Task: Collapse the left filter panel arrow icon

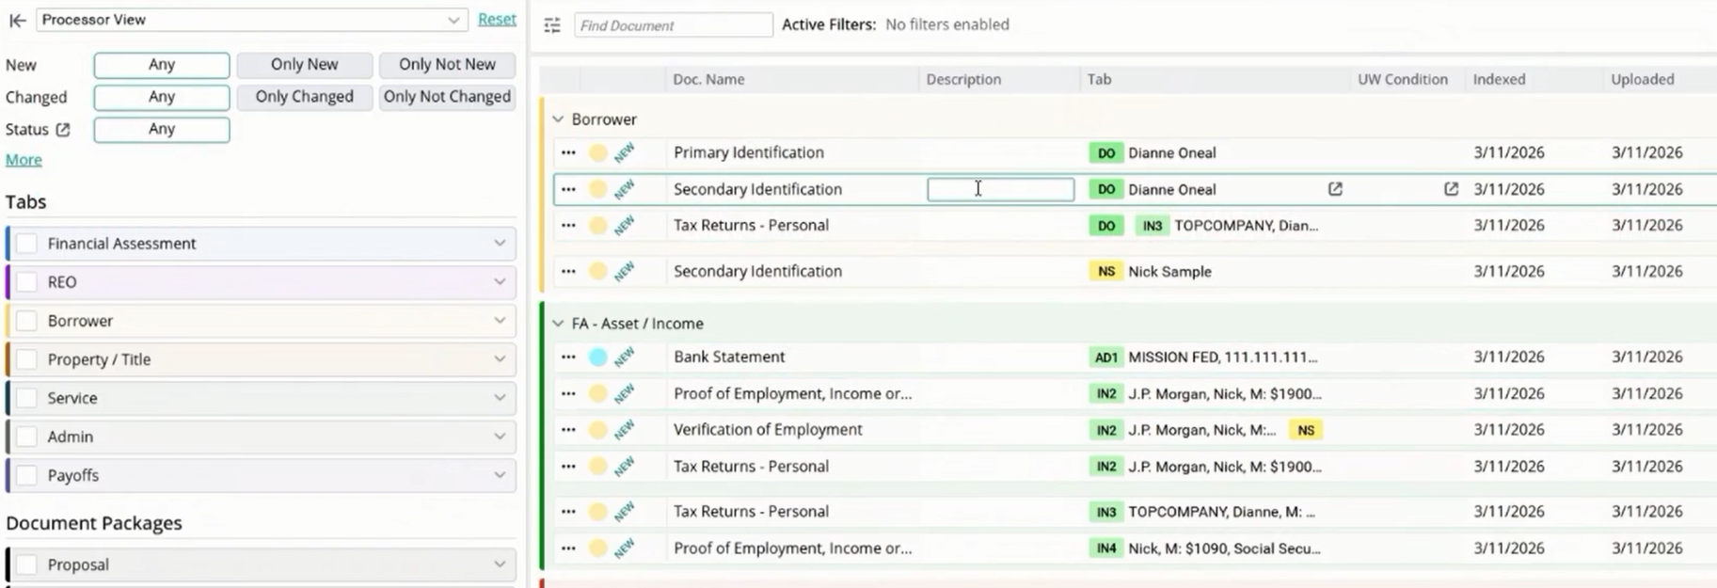Action: [x=17, y=20]
